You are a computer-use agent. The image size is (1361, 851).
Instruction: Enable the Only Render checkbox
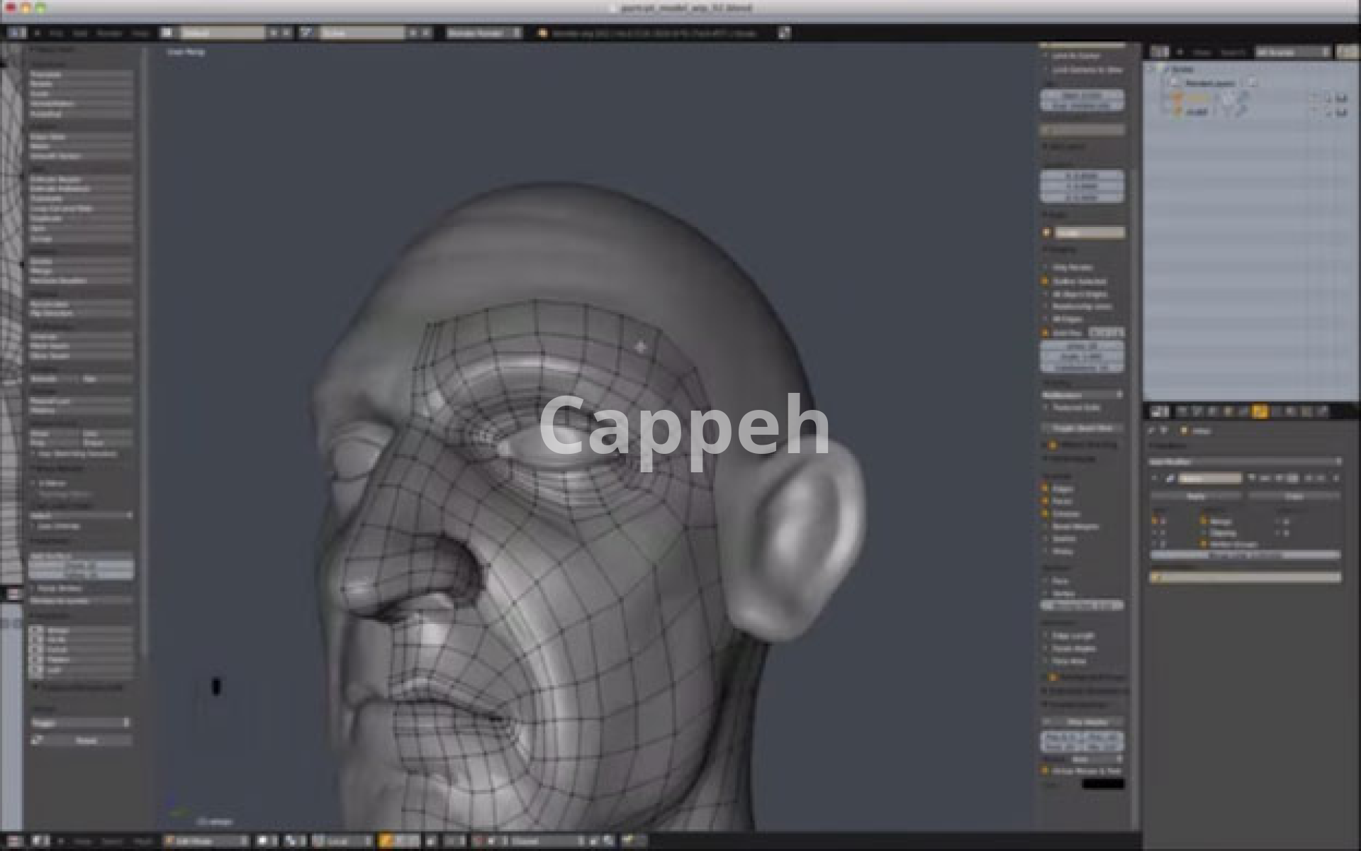click(1046, 267)
